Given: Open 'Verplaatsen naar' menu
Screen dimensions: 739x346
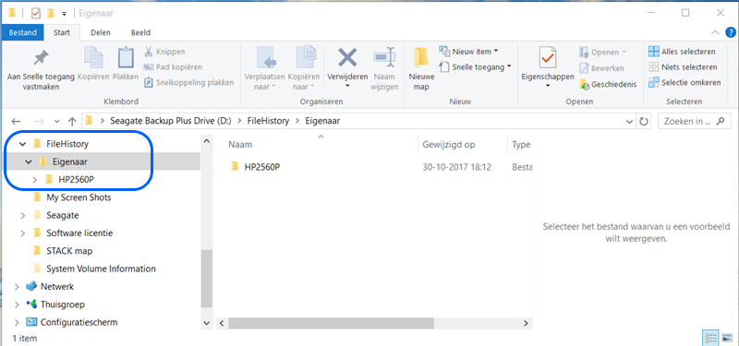Looking at the screenshot, I should (264, 68).
